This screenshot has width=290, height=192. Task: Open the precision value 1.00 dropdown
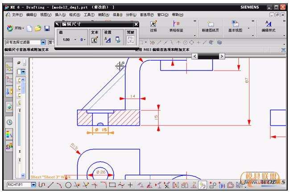pyautogui.click(x=75, y=40)
